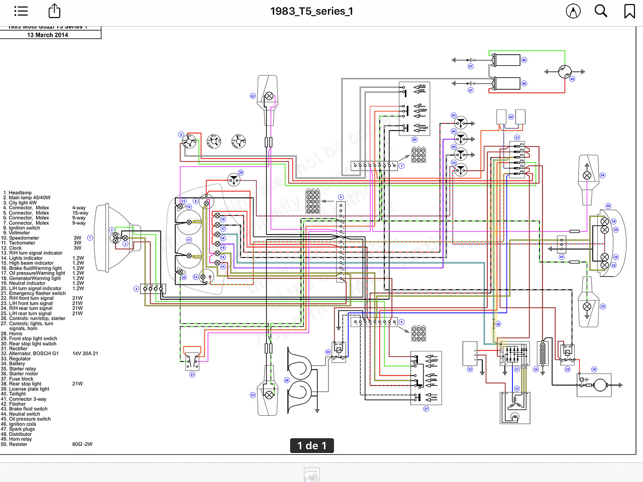Select the page thumbnail in bottom strip
Screen dimensions: 643x482
tap(312, 475)
